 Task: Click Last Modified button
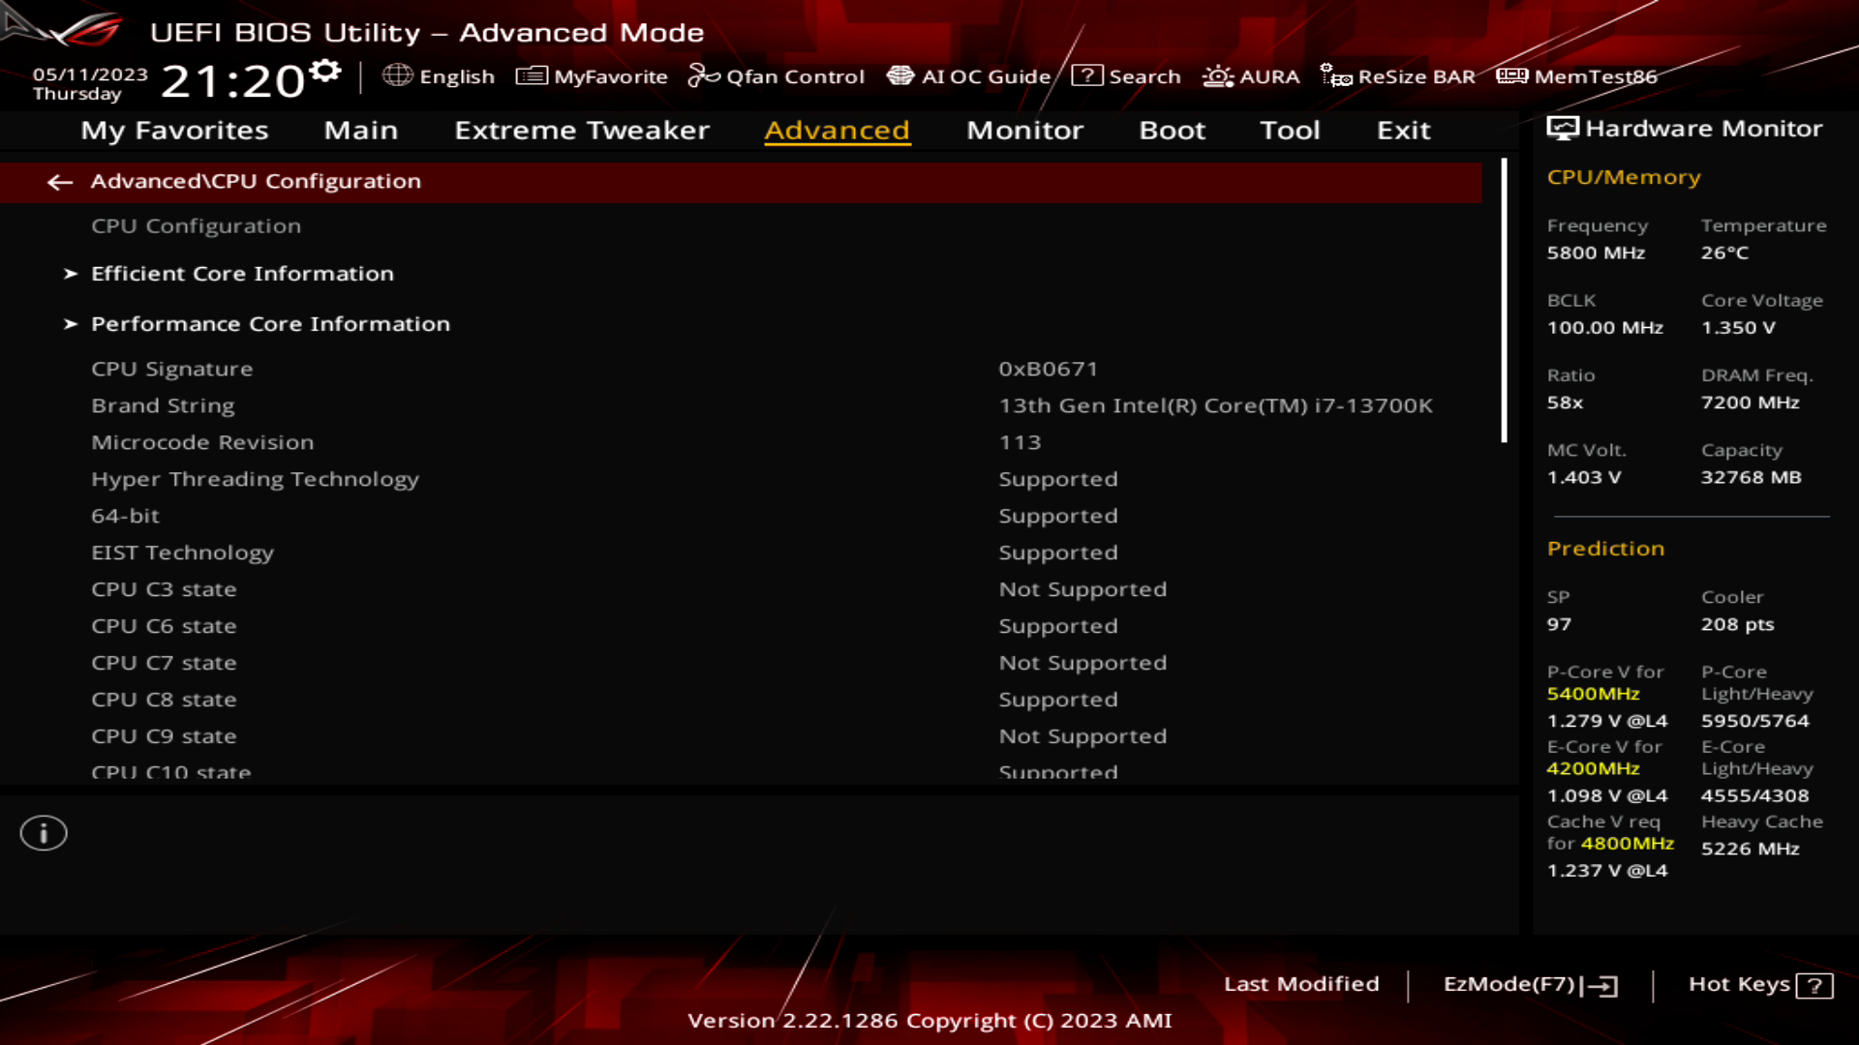point(1301,984)
